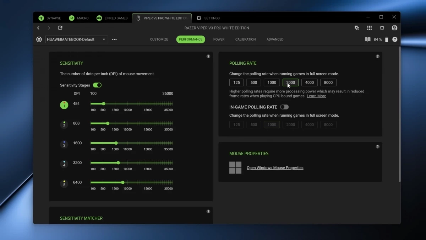Switch to the Synapse tab
The width and height of the screenshot is (426, 240).
pos(50,18)
